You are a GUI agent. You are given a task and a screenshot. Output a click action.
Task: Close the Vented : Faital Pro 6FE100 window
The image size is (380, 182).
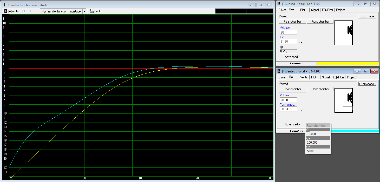pos(374,71)
